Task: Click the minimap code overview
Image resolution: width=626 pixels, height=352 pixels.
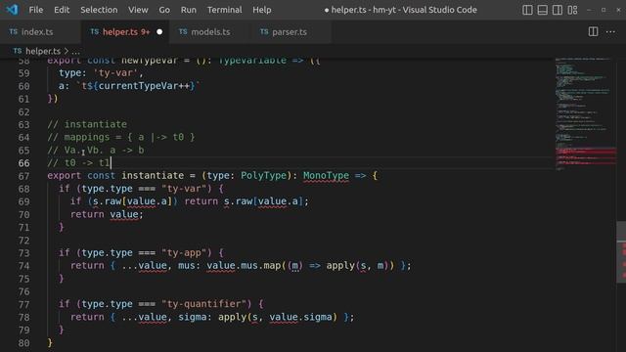Action: point(585,115)
